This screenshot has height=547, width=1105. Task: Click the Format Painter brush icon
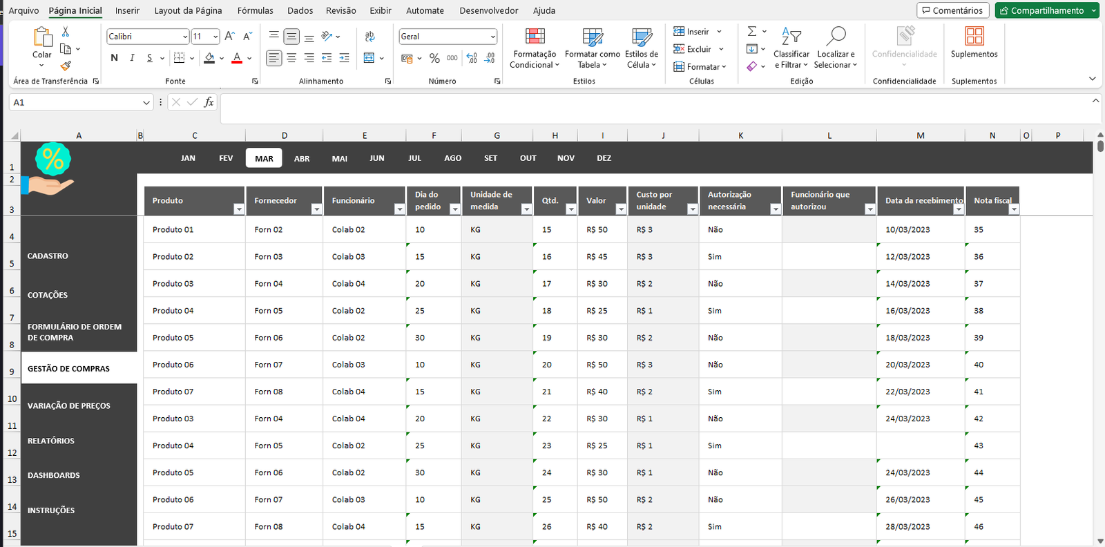(x=66, y=66)
